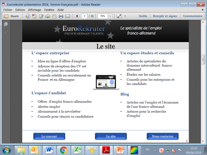
Task: Click the scrollbar down arrow
Action: [x=203, y=141]
